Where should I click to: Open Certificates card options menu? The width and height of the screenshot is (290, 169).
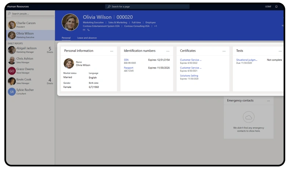(224, 51)
